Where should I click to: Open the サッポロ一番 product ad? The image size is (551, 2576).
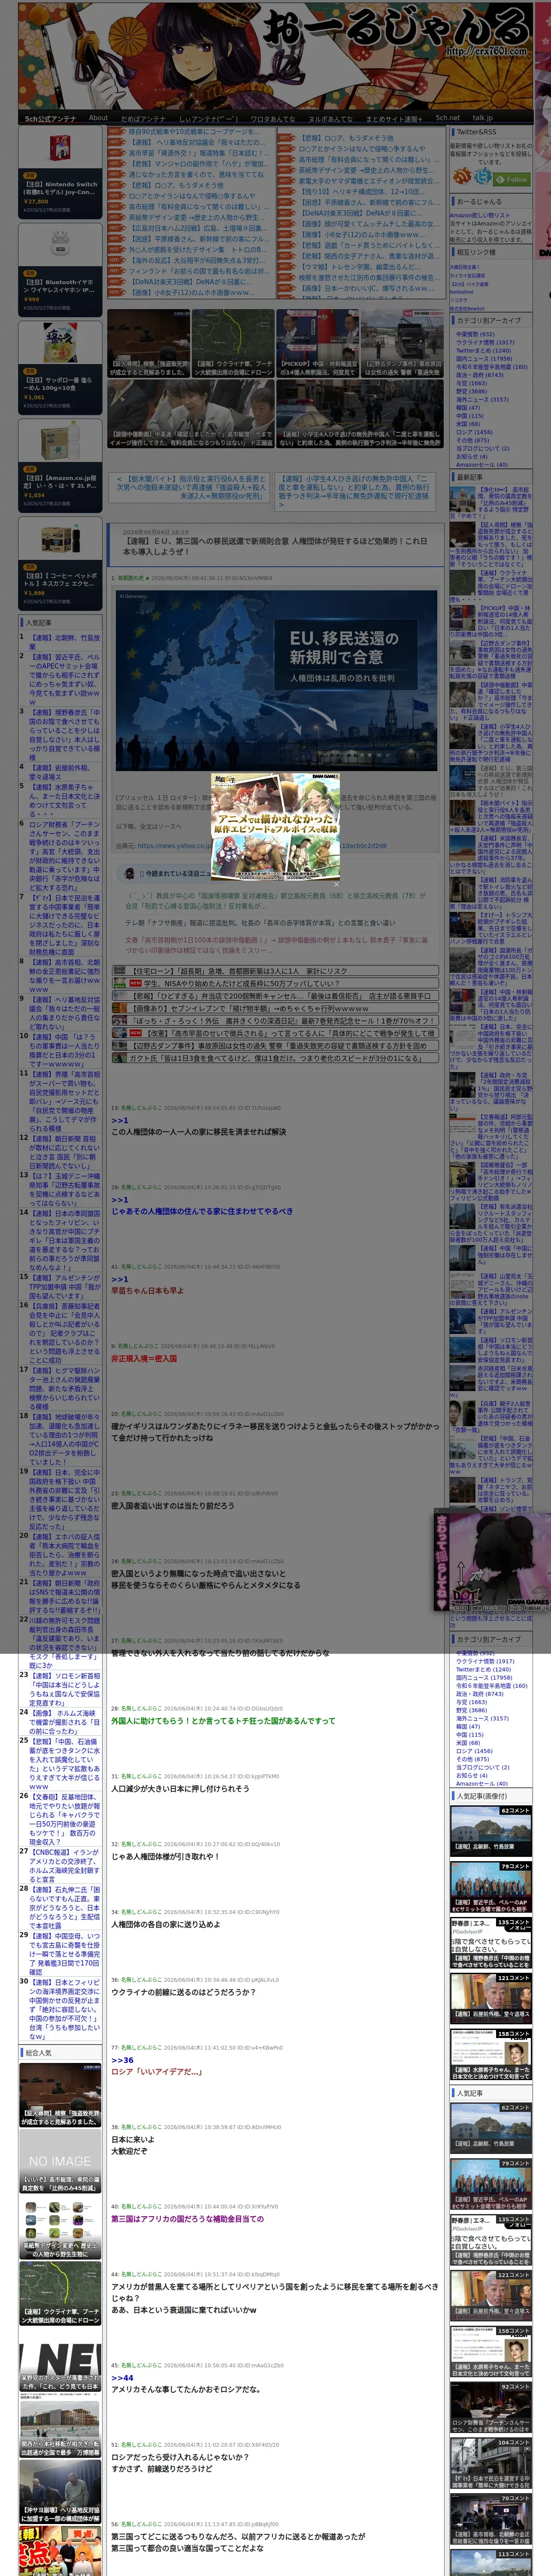60,369
